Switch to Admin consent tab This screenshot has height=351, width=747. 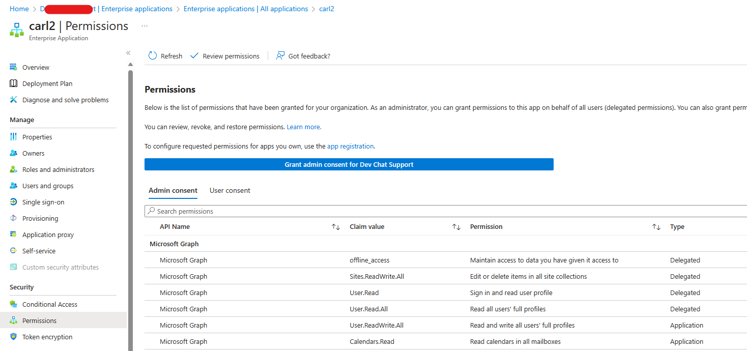(x=173, y=190)
